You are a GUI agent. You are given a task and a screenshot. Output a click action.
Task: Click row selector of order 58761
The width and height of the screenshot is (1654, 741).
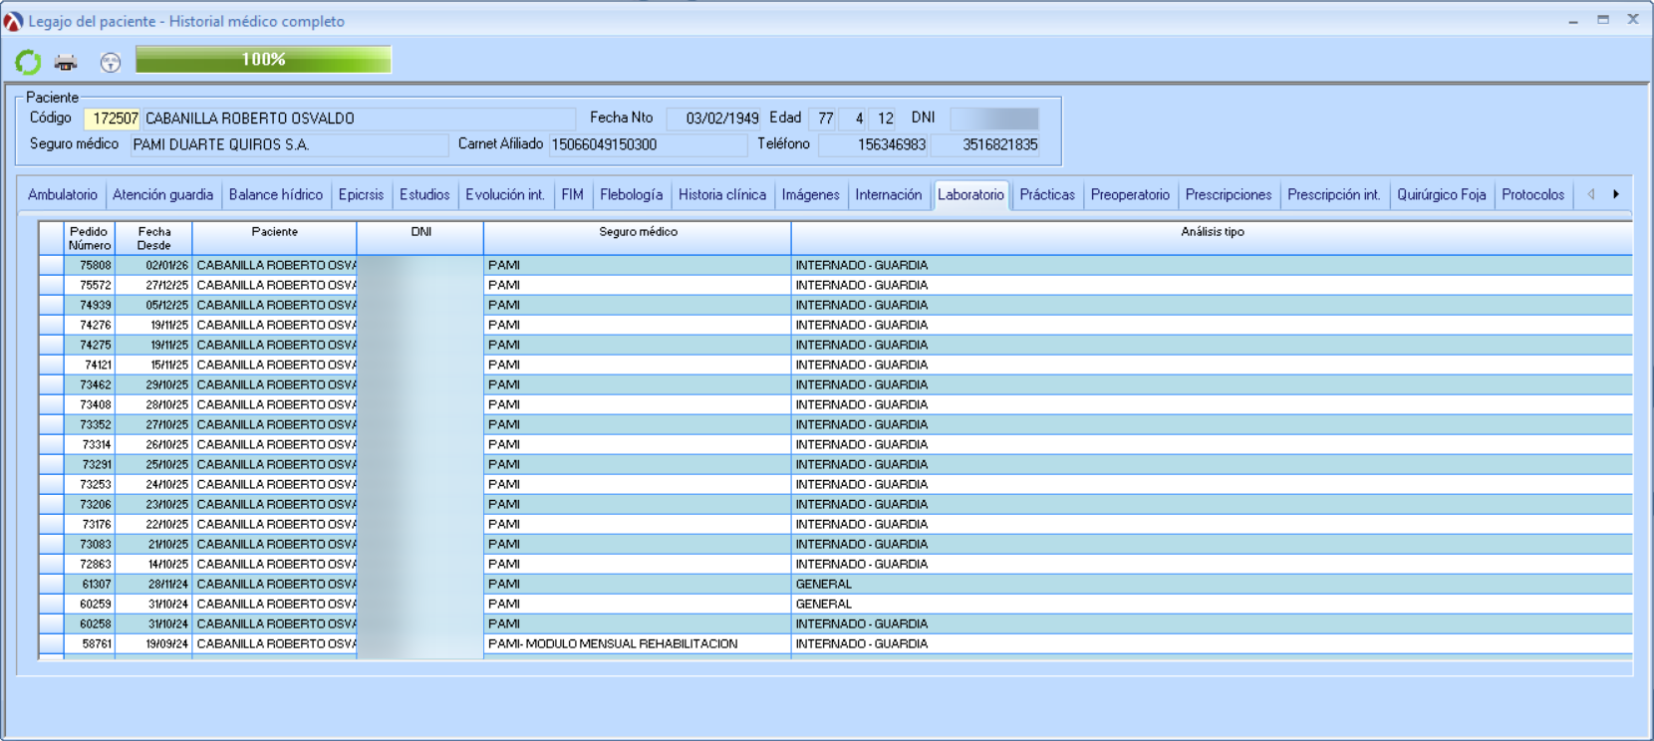coord(52,643)
